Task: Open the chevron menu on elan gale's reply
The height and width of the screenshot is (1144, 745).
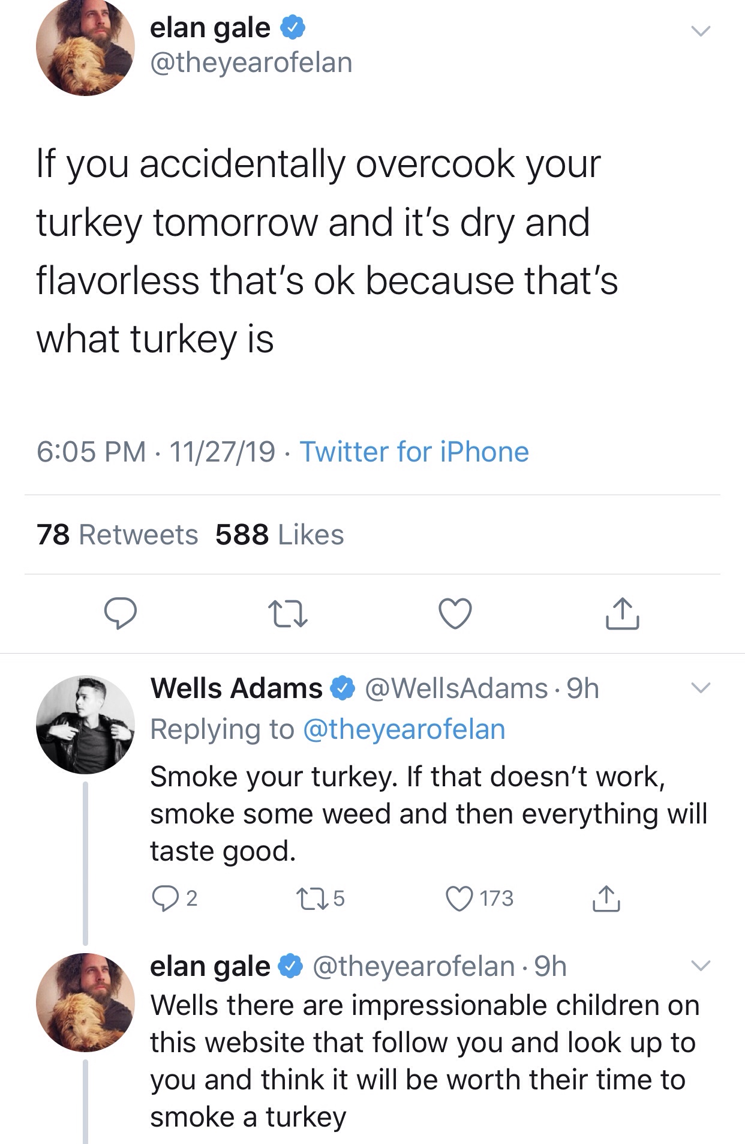Action: tap(700, 966)
